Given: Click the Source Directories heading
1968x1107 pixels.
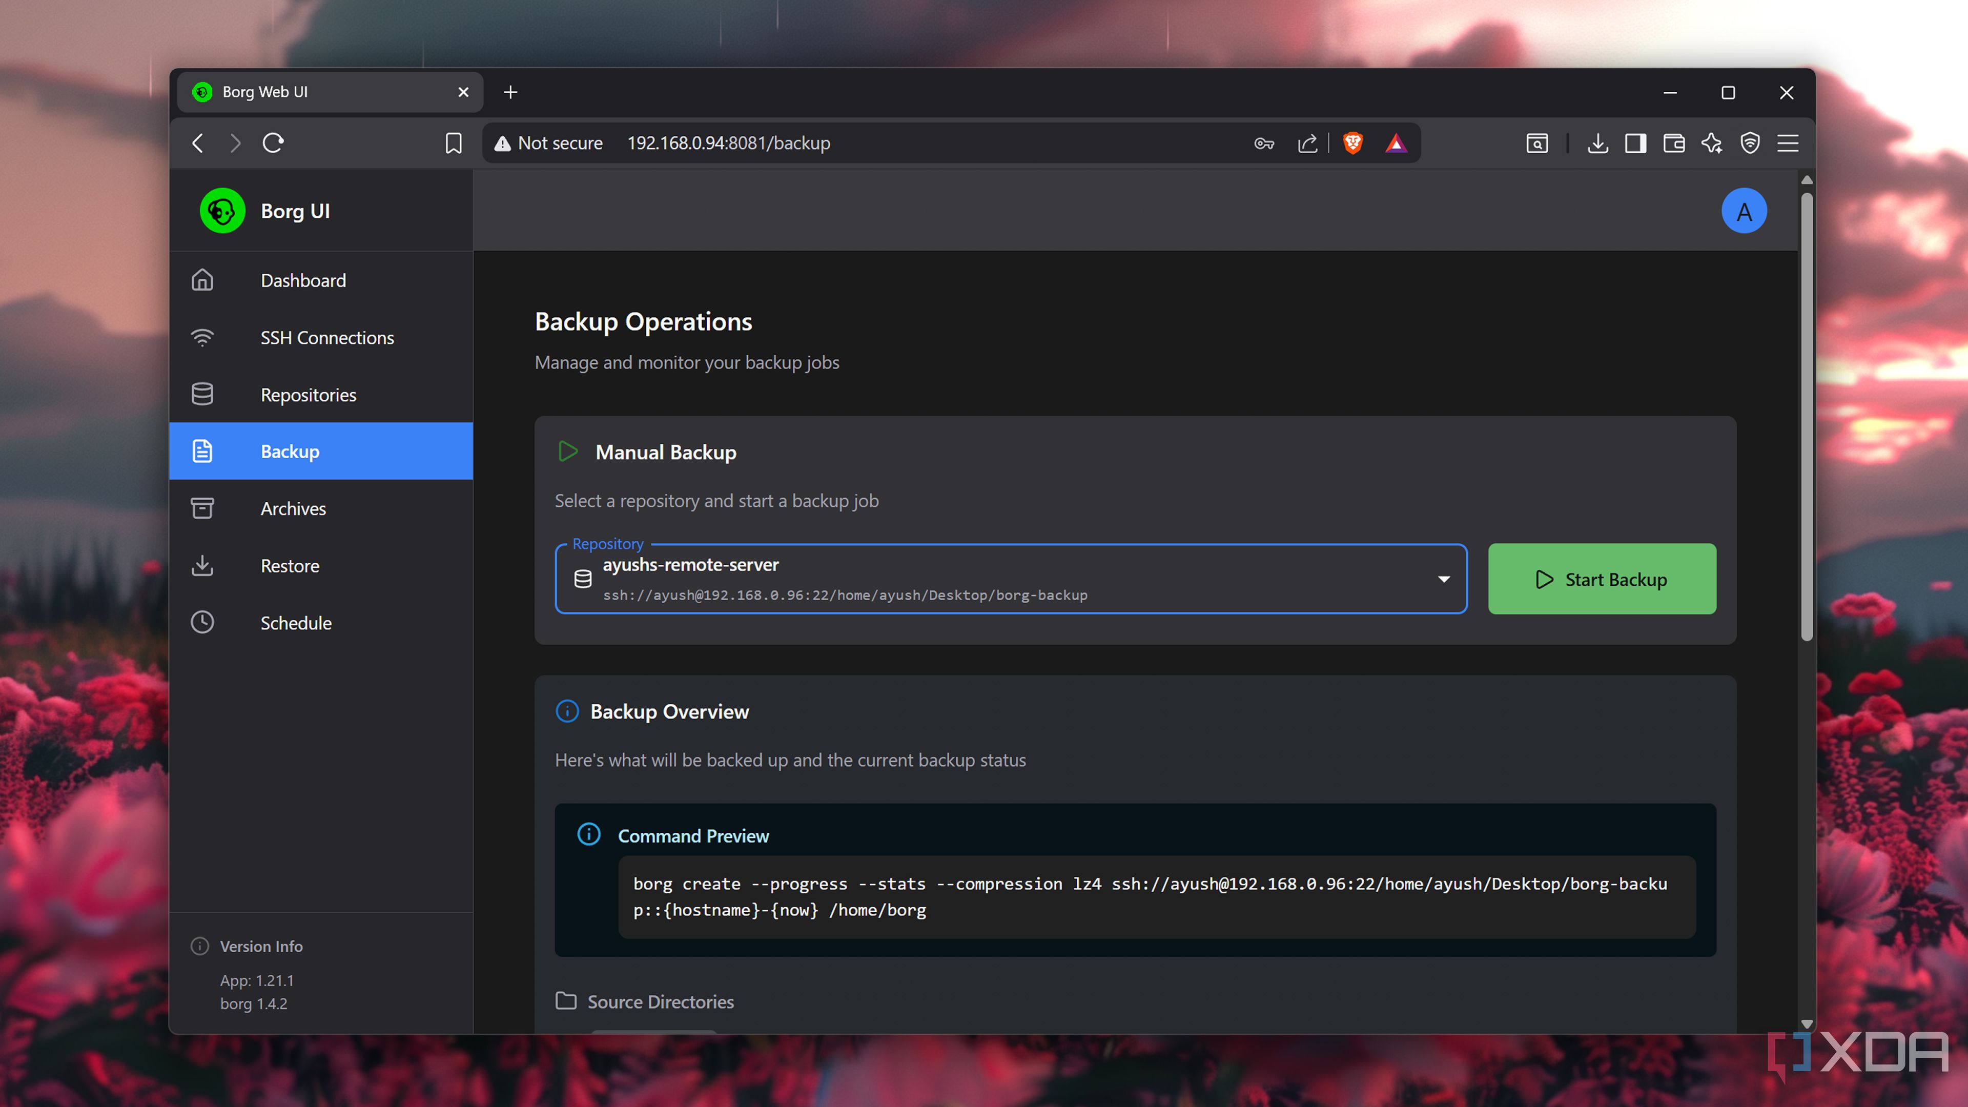Looking at the screenshot, I should pos(660,1001).
